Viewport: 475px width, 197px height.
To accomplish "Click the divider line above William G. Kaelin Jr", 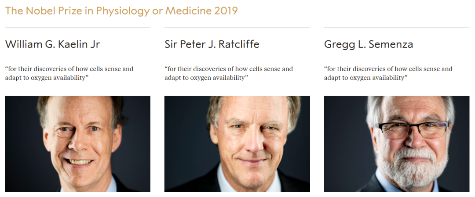I will click(x=77, y=28).
